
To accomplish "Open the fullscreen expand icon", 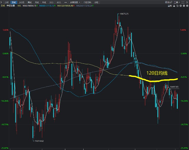I will pos(183,2).
